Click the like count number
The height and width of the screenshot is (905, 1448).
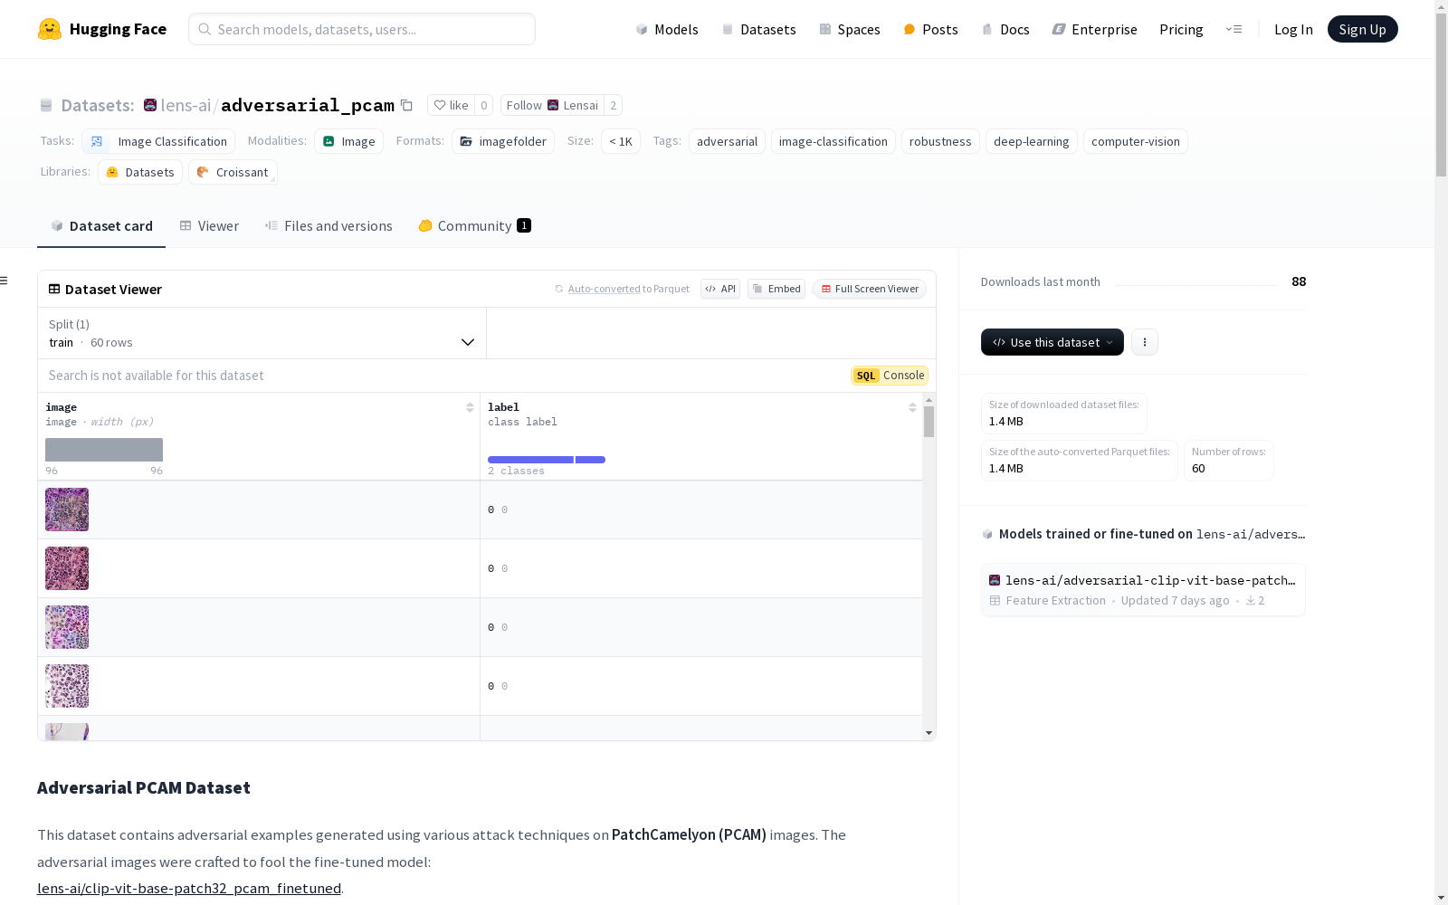pos(484,105)
